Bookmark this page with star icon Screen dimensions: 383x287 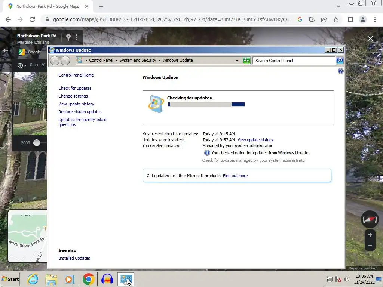click(336, 19)
